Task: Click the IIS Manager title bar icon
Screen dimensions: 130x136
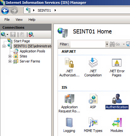Action: tap(3, 3)
